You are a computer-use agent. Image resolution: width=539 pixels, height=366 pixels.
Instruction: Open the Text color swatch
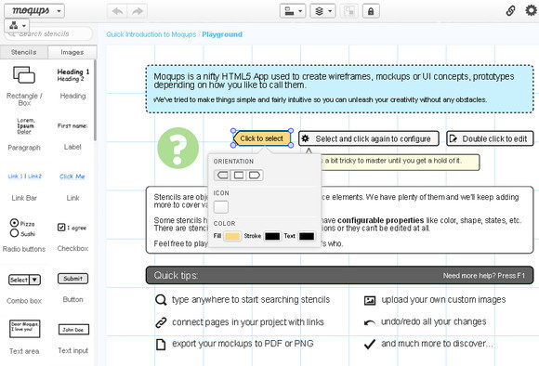[307, 236]
